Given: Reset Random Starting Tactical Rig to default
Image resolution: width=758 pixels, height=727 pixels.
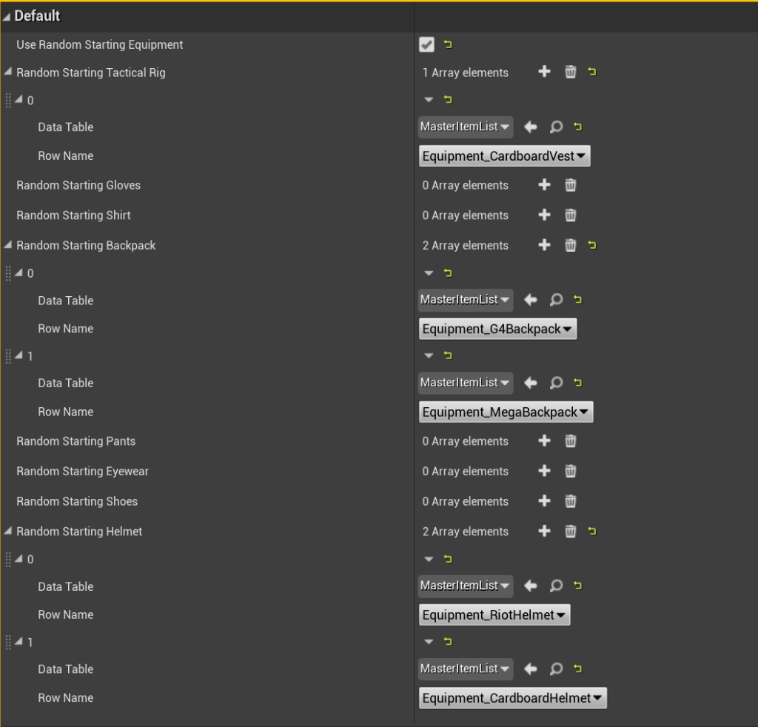Looking at the screenshot, I should click(592, 73).
